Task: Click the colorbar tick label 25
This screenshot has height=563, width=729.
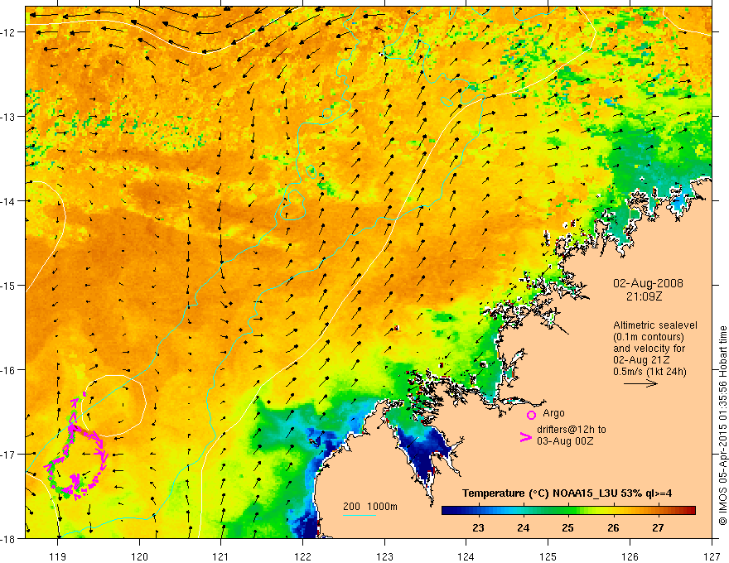Action: [567, 528]
